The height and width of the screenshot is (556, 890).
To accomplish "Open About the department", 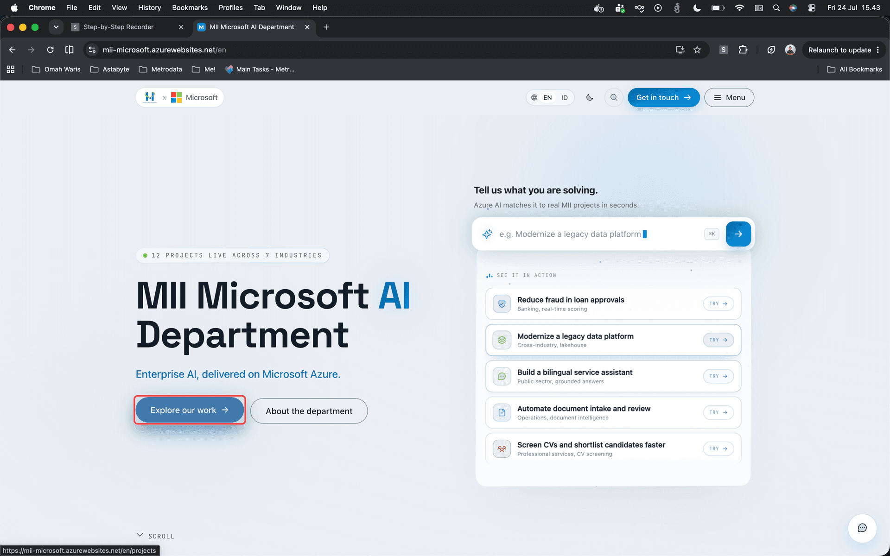I will click(x=309, y=411).
